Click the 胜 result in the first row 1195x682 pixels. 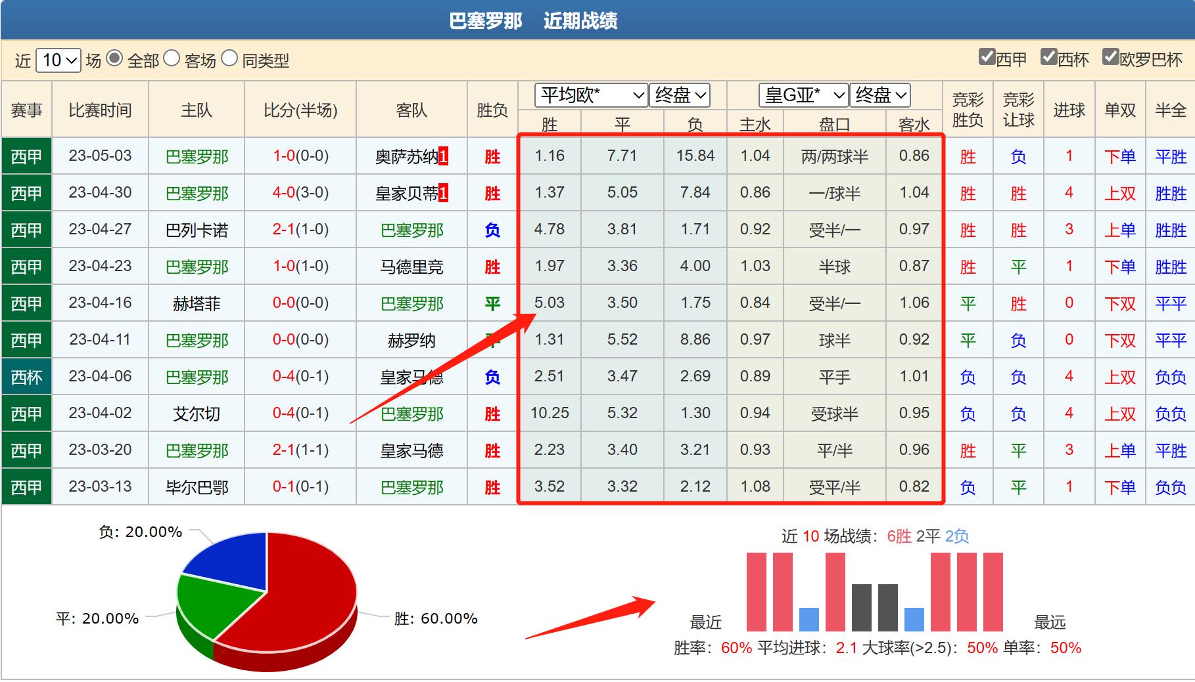tap(492, 156)
